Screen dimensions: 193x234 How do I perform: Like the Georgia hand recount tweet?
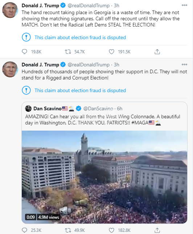pyautogui.click(x=111, y=52)
